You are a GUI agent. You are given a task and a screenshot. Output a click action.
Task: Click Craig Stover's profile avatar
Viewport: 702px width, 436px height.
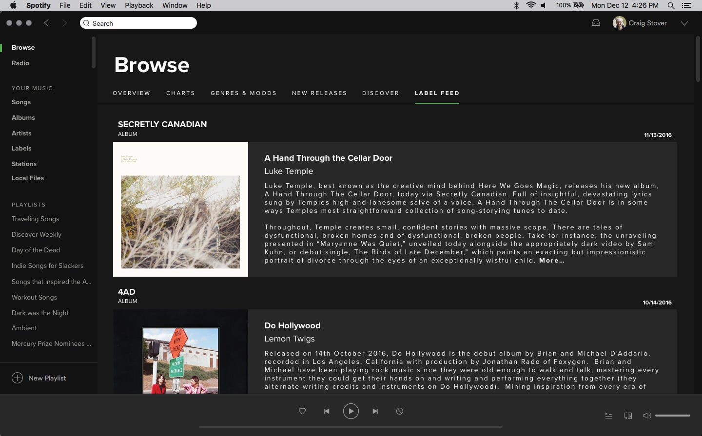(620, 23)
